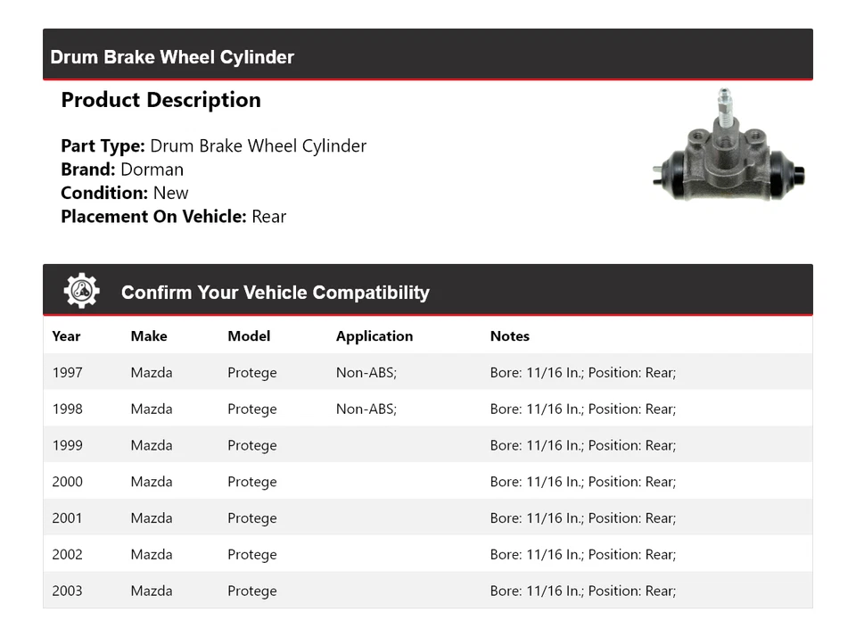Image resolution: width=856 pixels, height=637 pixels.
Task: Click the Notes column header
Action: 510,336
